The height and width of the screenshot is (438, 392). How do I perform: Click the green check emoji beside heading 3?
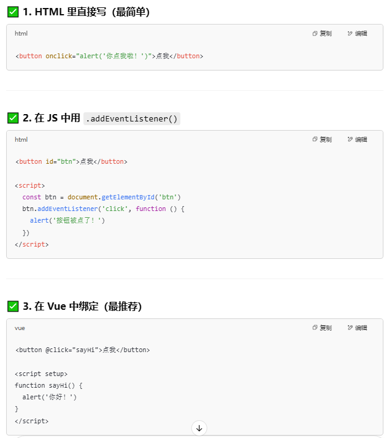[x=13, y=306]
